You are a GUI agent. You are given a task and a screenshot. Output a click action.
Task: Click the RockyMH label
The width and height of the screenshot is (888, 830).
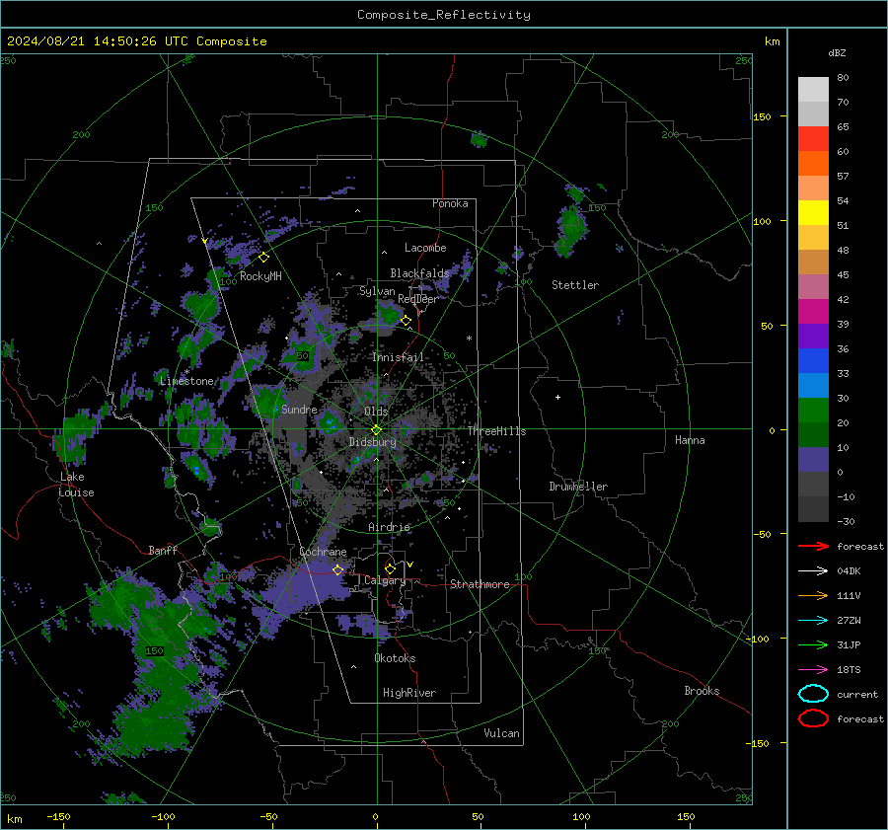click(260, 276)
